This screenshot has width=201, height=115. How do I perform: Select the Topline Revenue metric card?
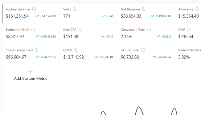coord(31,13)
